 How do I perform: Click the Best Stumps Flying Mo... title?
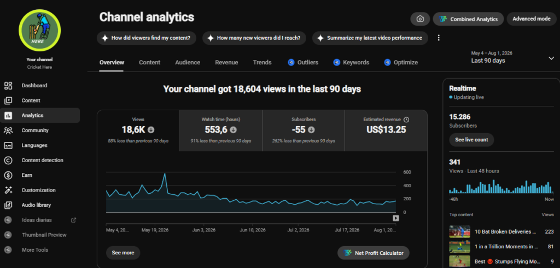[507, 261]
